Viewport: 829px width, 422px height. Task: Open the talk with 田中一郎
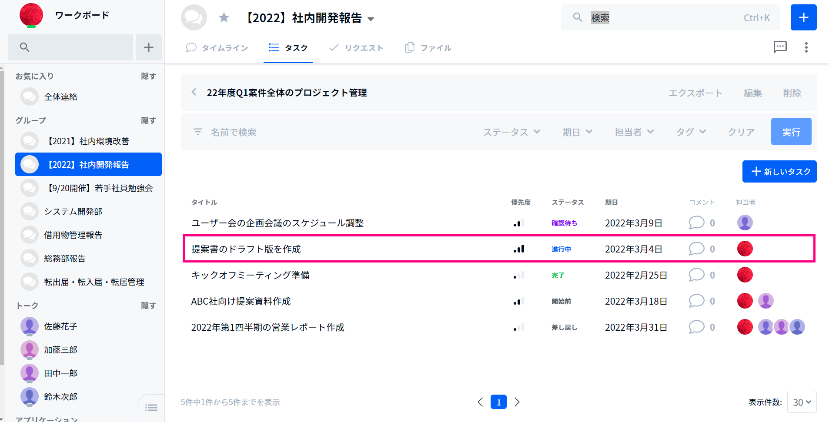tap(88, 373)
